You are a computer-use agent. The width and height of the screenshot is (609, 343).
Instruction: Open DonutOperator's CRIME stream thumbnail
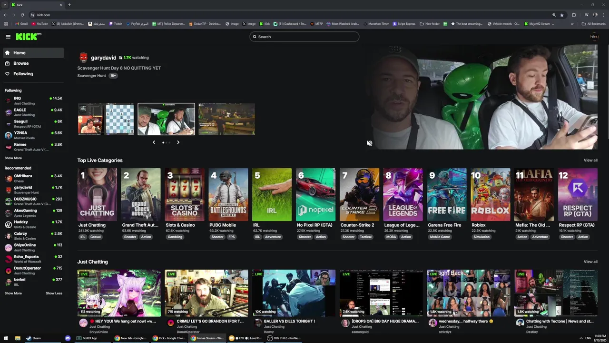pyautogui.click(x=206, y=293)
